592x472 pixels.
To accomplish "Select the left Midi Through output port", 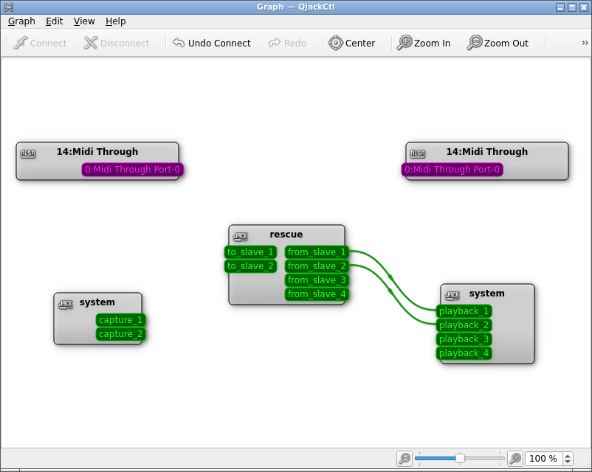I will [x=133, y=170].
